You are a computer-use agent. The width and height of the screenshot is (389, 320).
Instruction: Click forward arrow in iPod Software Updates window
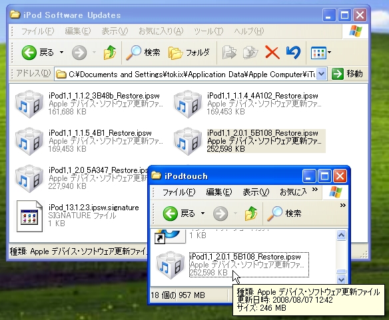tap(79, 53)
